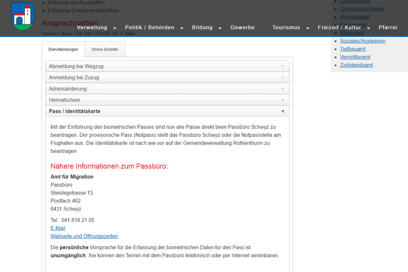Go to the Pfarrei menu item
The image size is (408, 272).
388,27
